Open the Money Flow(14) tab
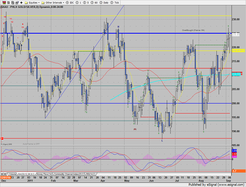The image size is (246, 187). tap(44, 174)
